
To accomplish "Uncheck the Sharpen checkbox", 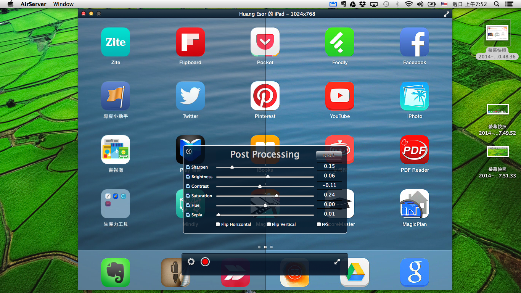I will click(188, 167).
